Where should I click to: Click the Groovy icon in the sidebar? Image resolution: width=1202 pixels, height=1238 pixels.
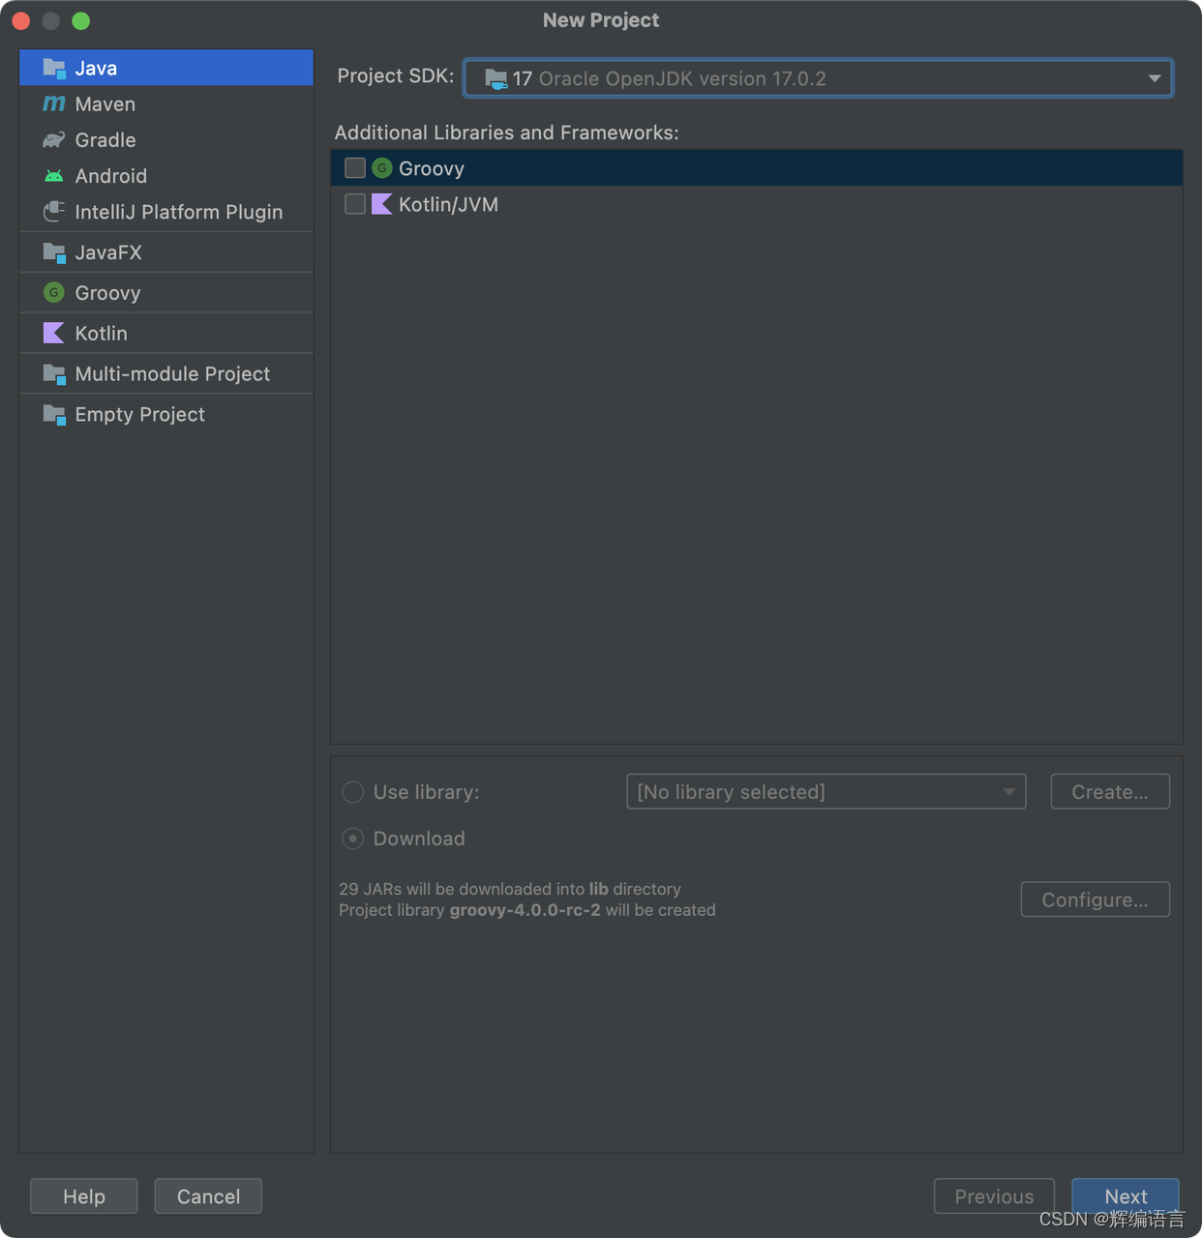point(54,292)
